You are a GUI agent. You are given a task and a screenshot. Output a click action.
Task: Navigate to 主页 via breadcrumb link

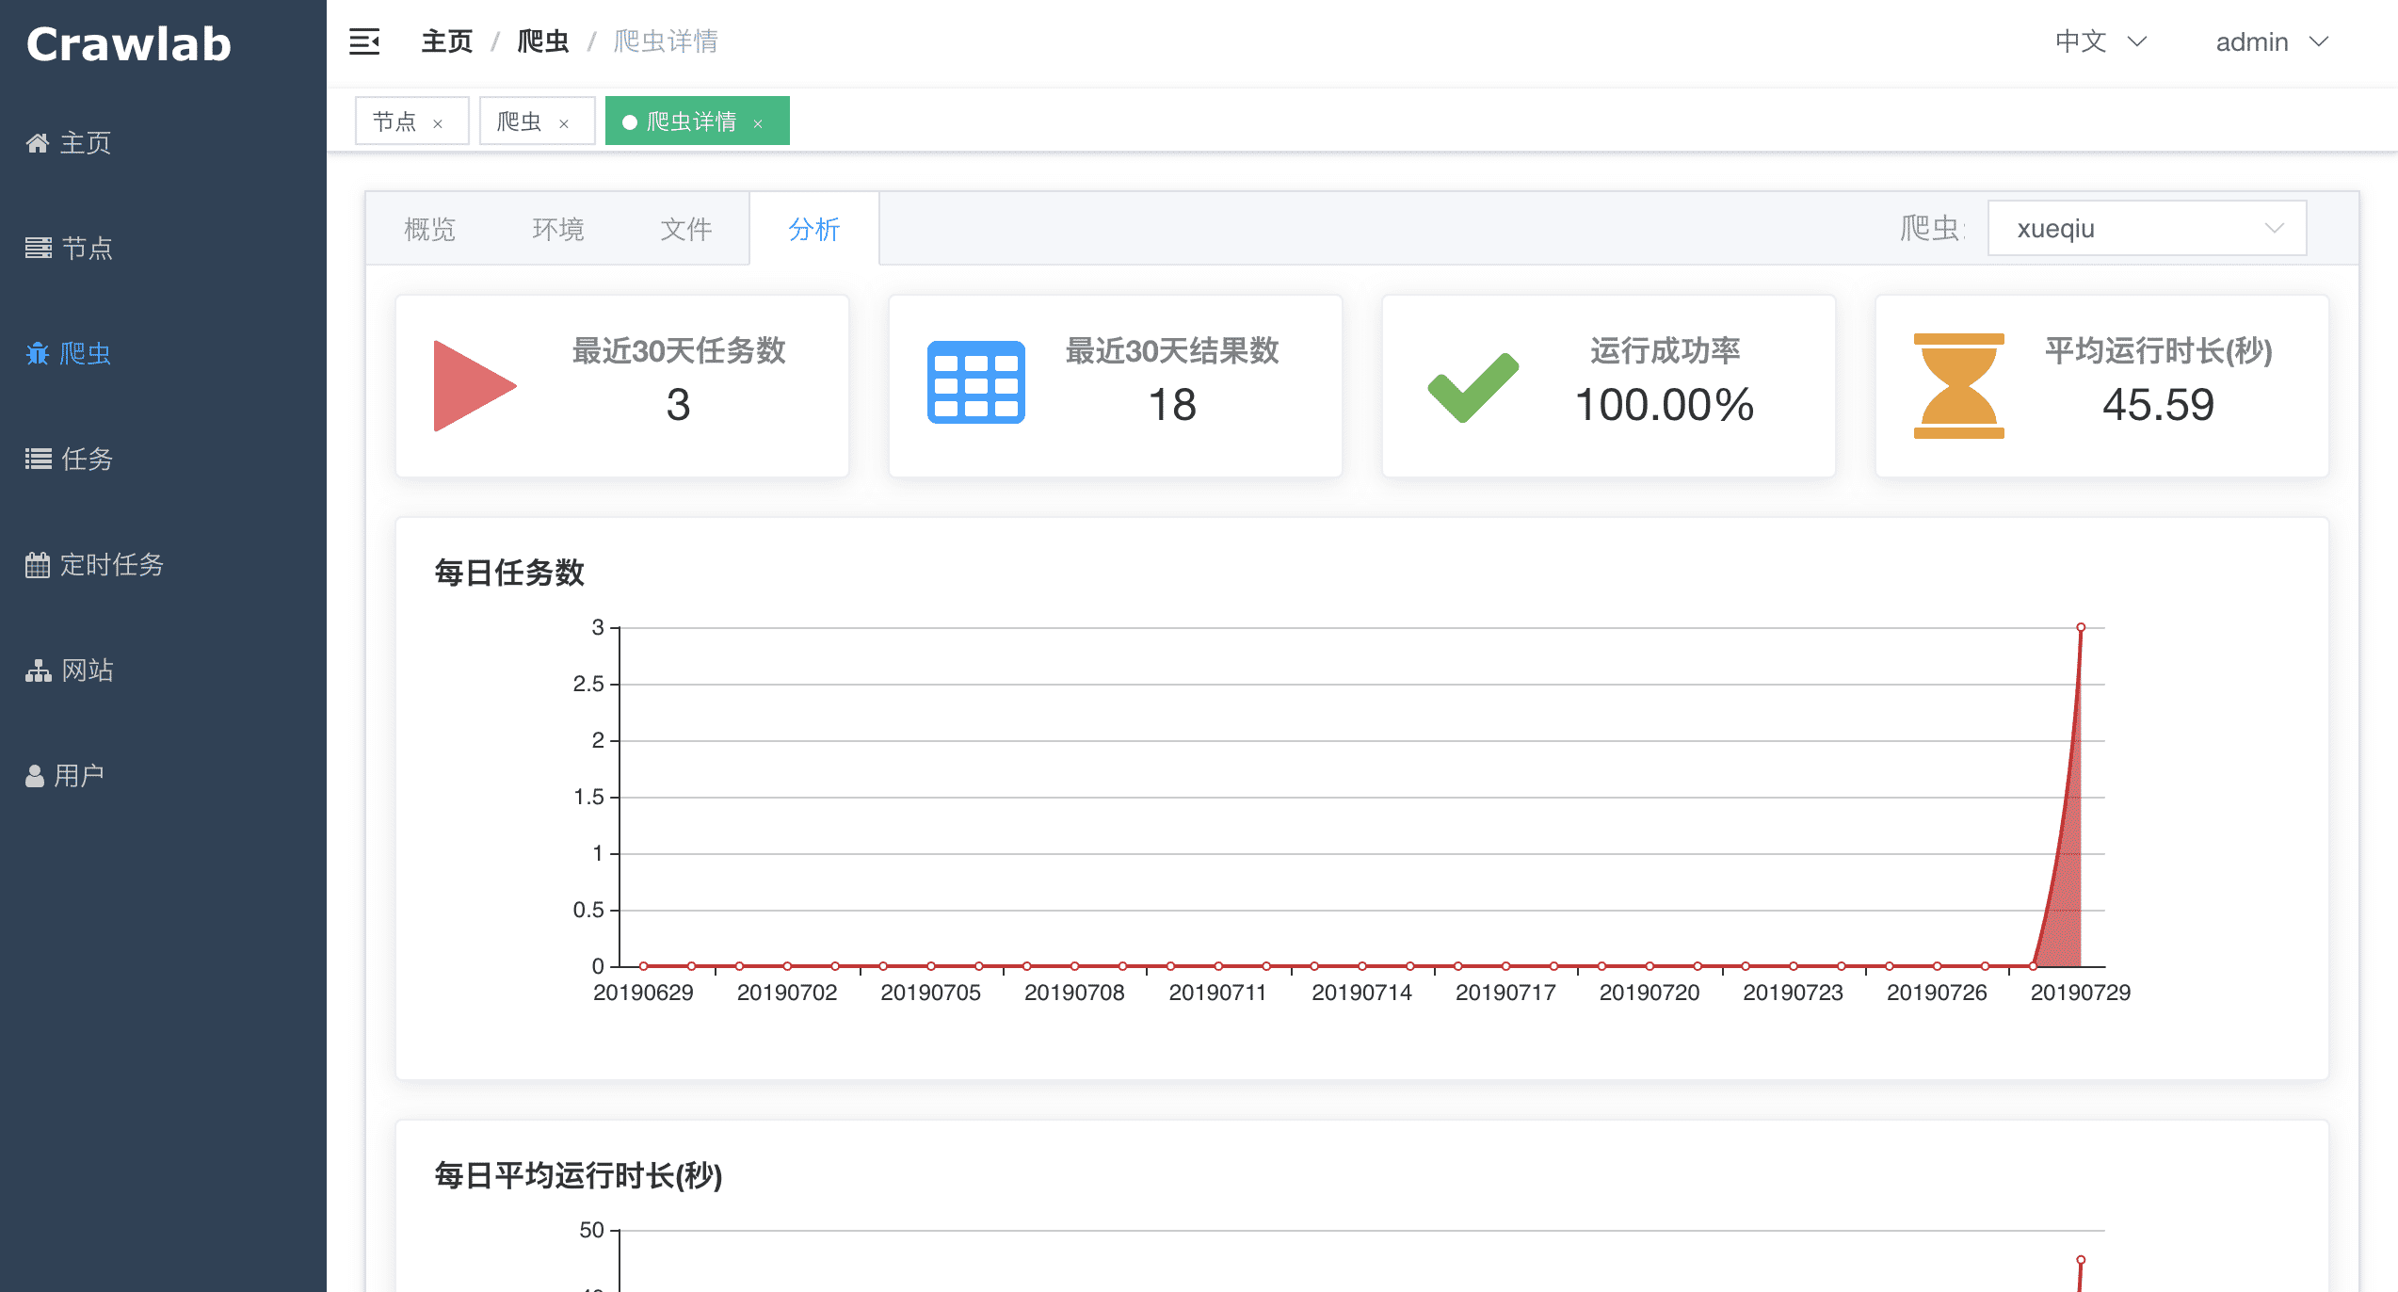pyautogui.click(x=446, y=41)
